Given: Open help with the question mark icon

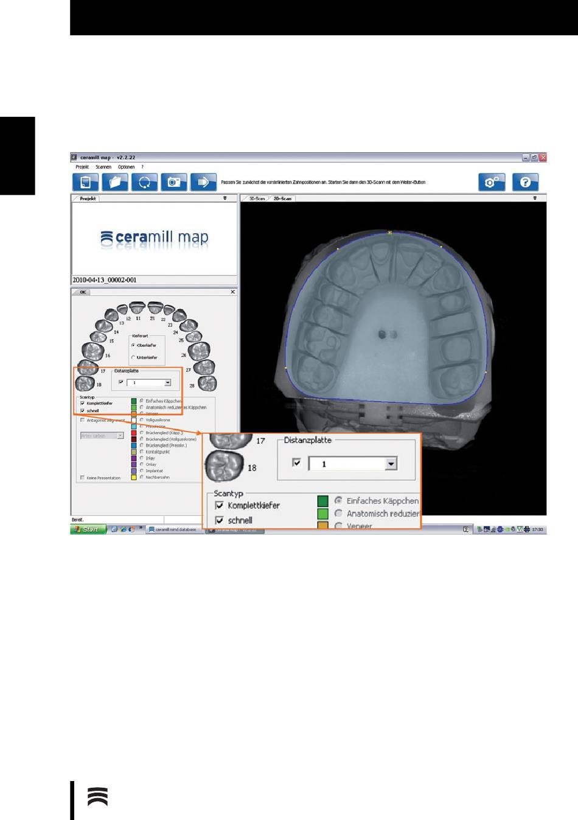Looking at the screenshot, I should point(525,182).
